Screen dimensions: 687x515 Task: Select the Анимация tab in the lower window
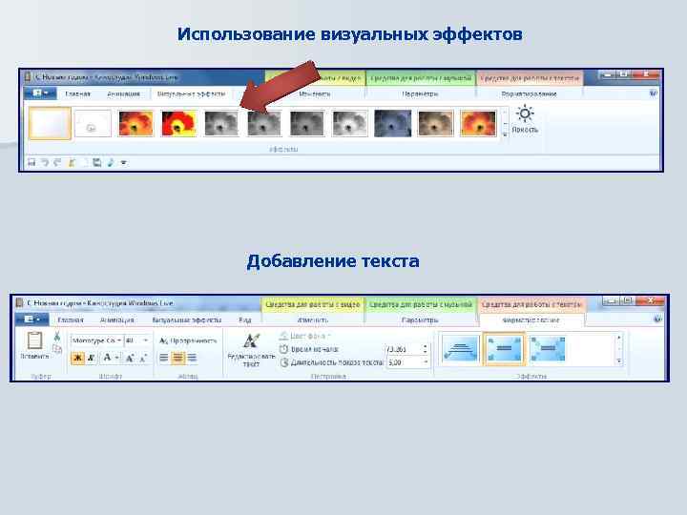click(x=116, y=320)
